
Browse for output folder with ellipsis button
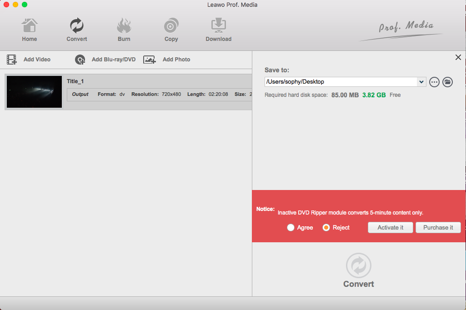point(434,82)
